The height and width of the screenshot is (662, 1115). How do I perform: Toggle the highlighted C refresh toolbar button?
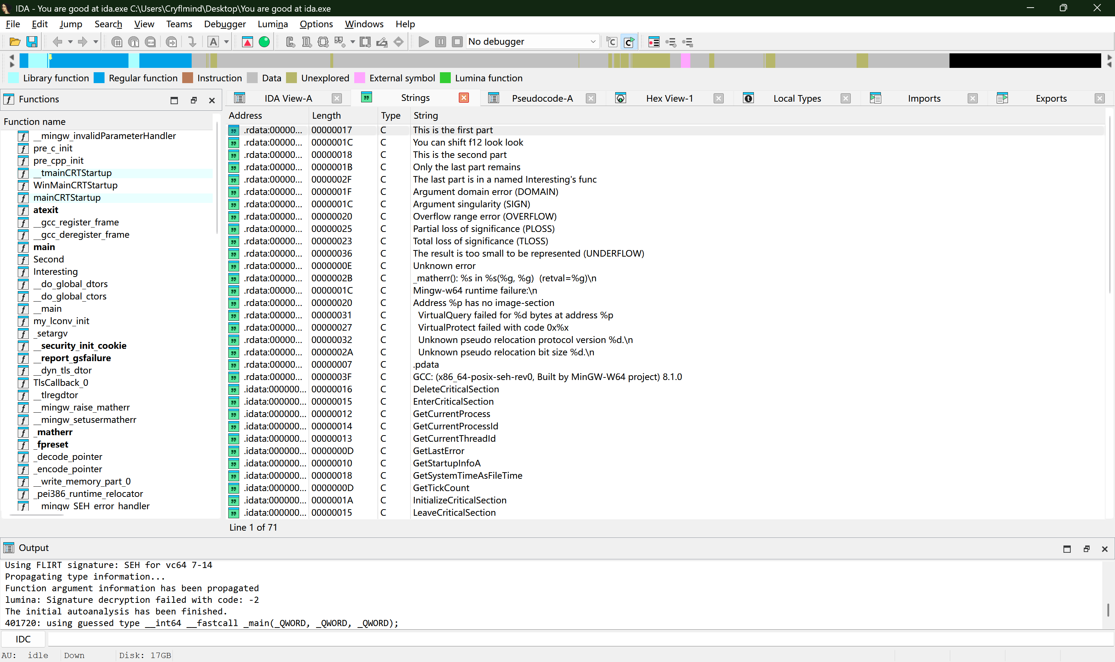tap(629, 42)
